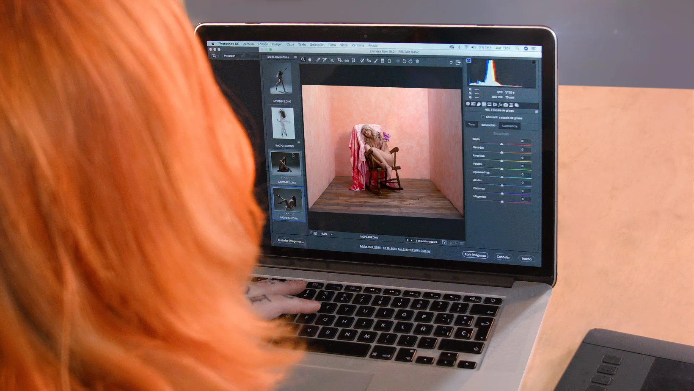Click the Por defecto link
The image size is (694, 391).
(x=501, y=134)
